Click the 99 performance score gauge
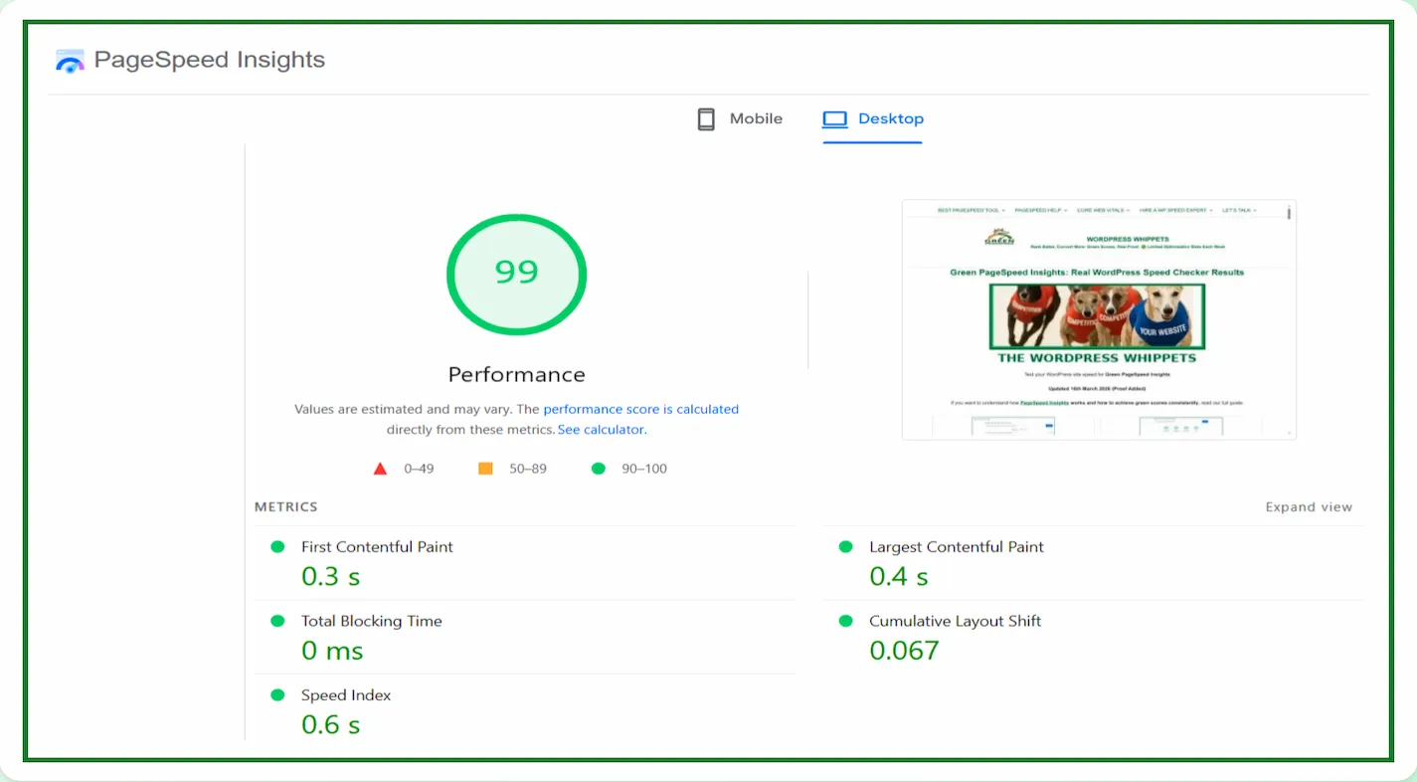 (516, 274)
